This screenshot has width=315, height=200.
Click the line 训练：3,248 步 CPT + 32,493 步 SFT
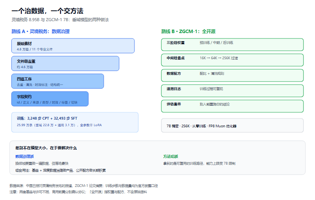click(47, 118)
